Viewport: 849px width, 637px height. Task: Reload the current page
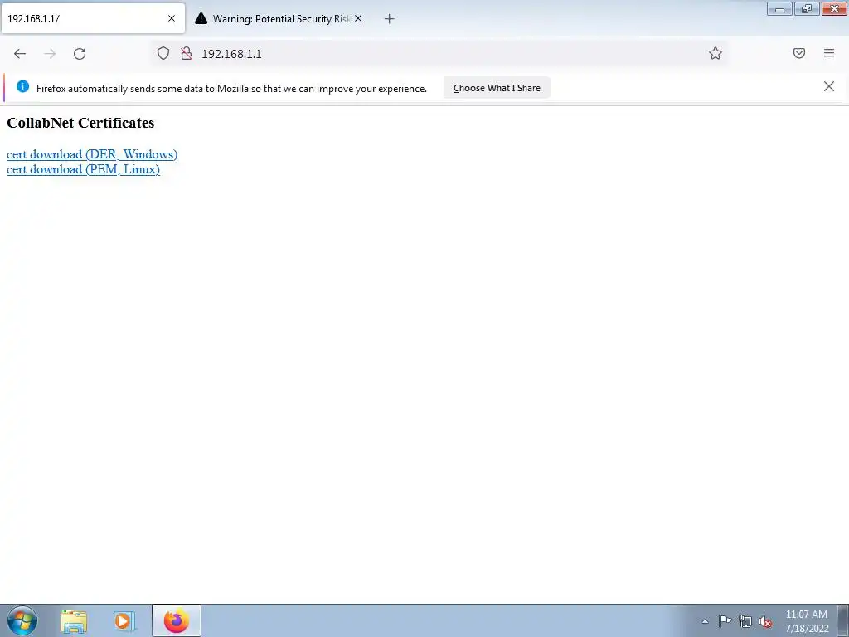[80, 54]
